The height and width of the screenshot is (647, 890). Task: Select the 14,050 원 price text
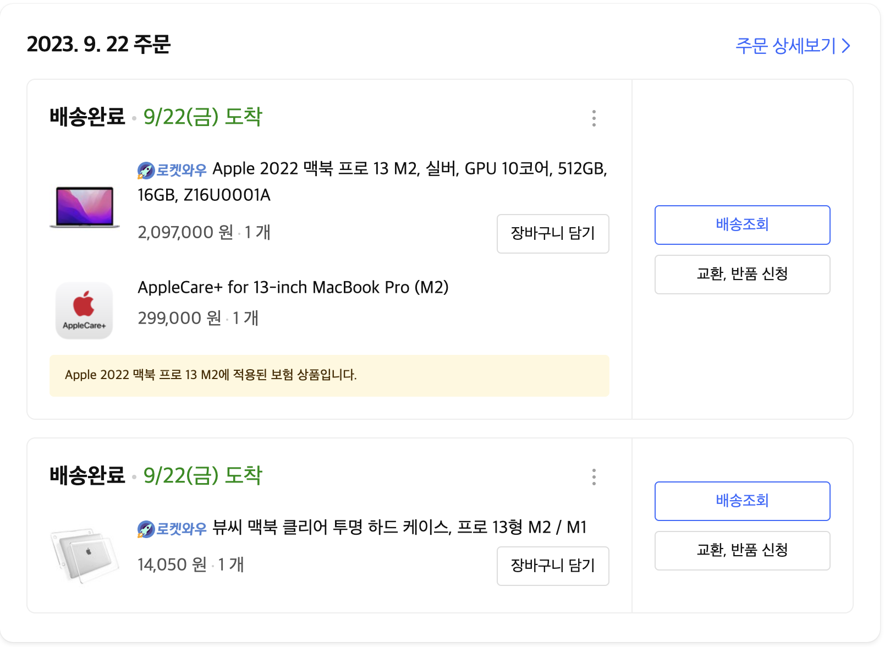tap(172, 564)
